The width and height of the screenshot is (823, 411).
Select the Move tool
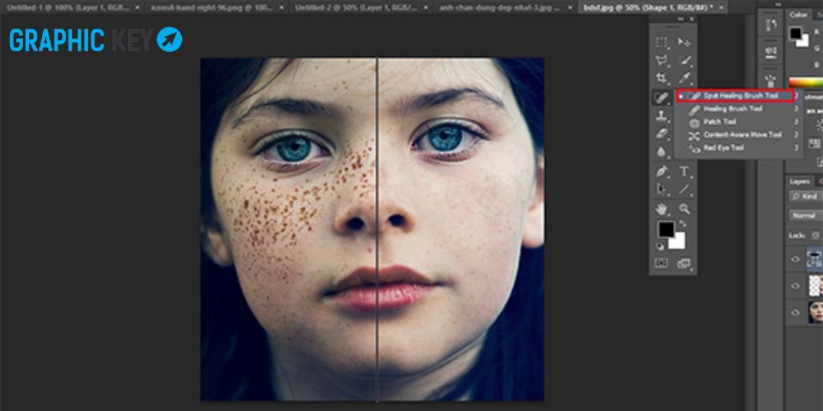(684, 42)
